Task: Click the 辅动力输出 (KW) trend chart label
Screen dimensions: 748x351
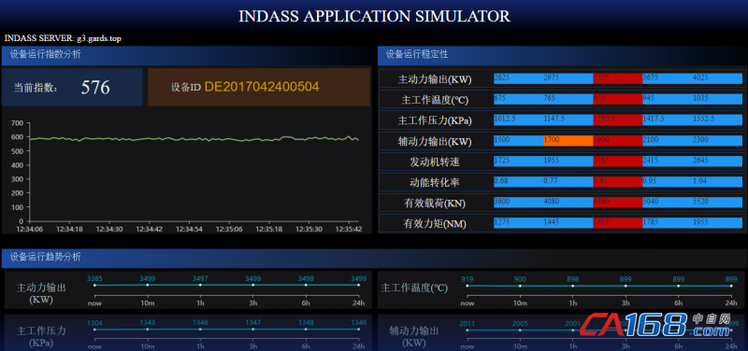Action: click(413, 336)
